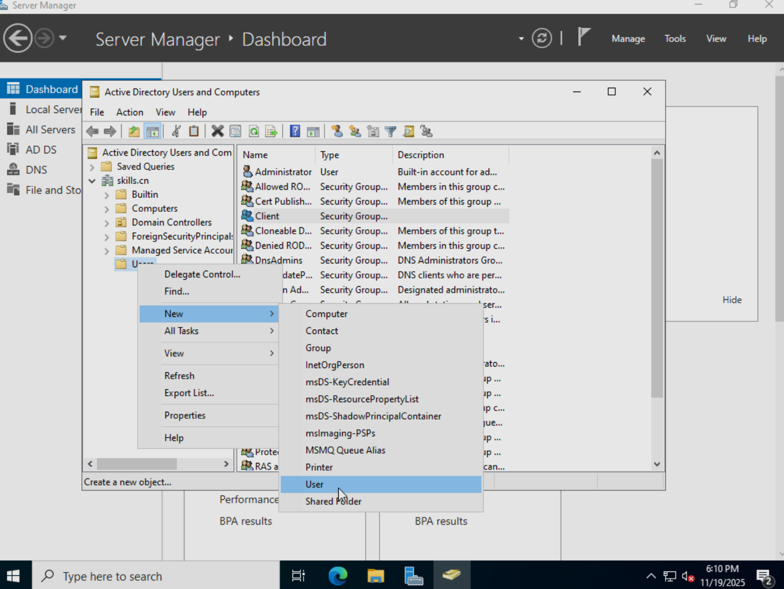This screenshot has height=589, width=784.
Task: Expand the ForeignSecurityPrincipals node arrow
Action: (x=107, y=238)
